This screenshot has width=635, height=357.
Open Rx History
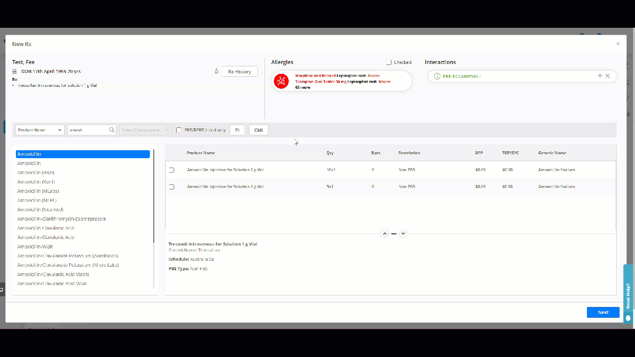[x=240, y=71]
